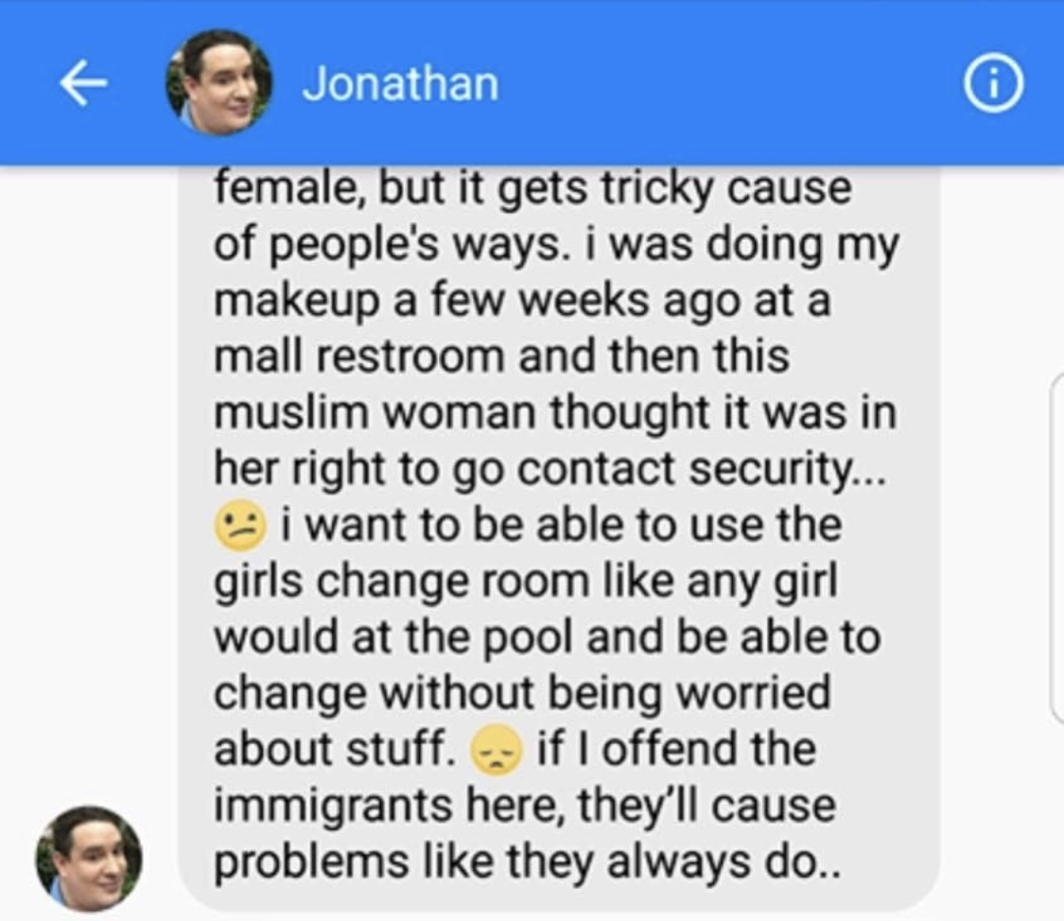Tap the phrase 'problems like they always do..'

[527, 862]
